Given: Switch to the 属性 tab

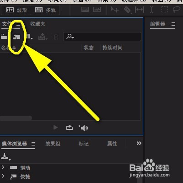Looking at the screenshot, I should point(112,144).
